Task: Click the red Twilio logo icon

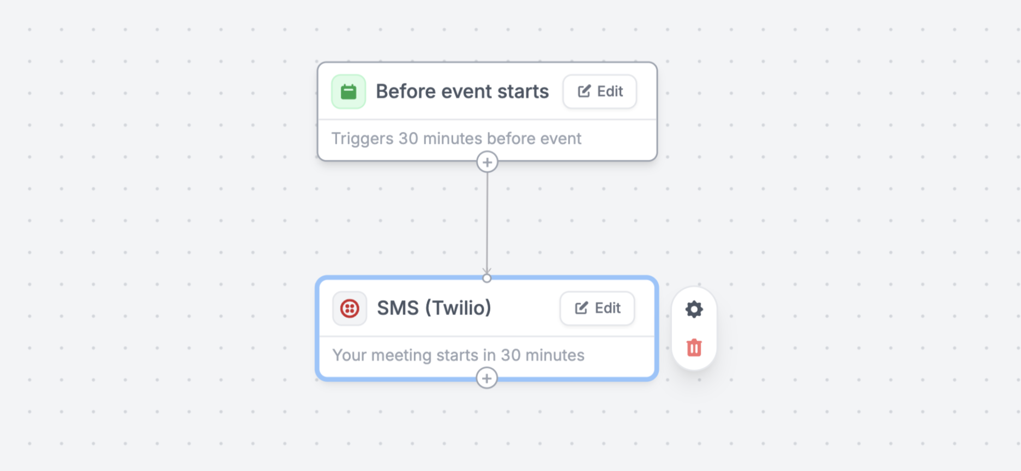Action: pos(350,309)
